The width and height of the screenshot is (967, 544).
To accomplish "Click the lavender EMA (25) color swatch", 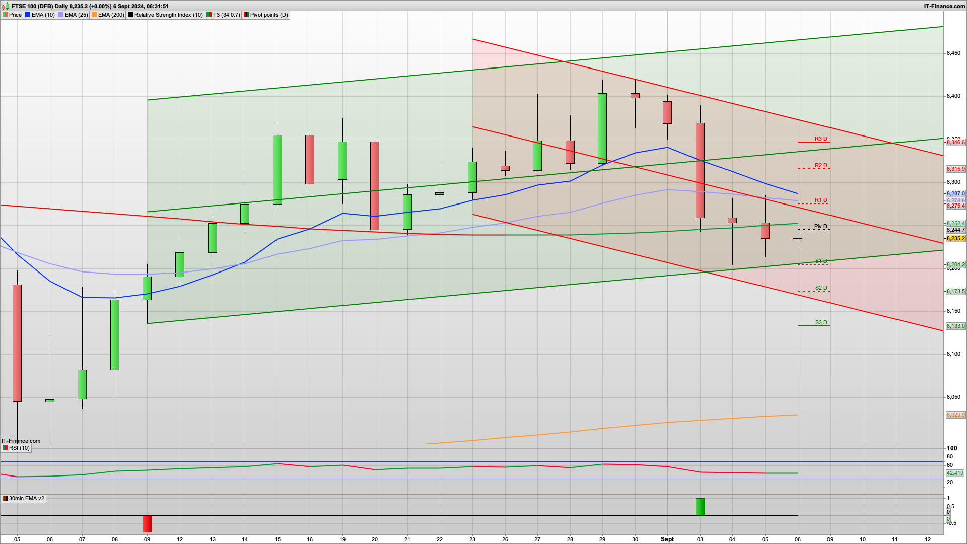I will 61,15.
